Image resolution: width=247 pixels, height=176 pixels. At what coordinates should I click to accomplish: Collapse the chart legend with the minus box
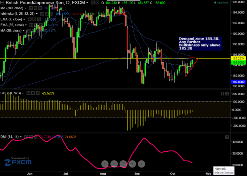pos(2,2)
